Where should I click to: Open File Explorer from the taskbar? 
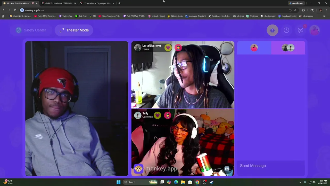[x=183, y=182]
